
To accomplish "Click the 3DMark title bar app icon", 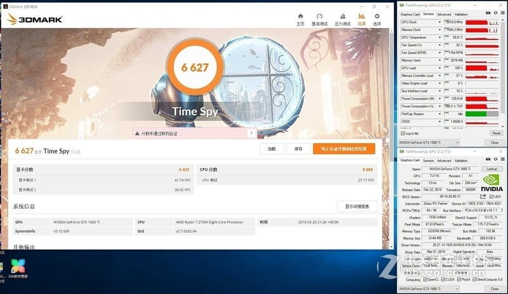I will [x=6, y=6].
